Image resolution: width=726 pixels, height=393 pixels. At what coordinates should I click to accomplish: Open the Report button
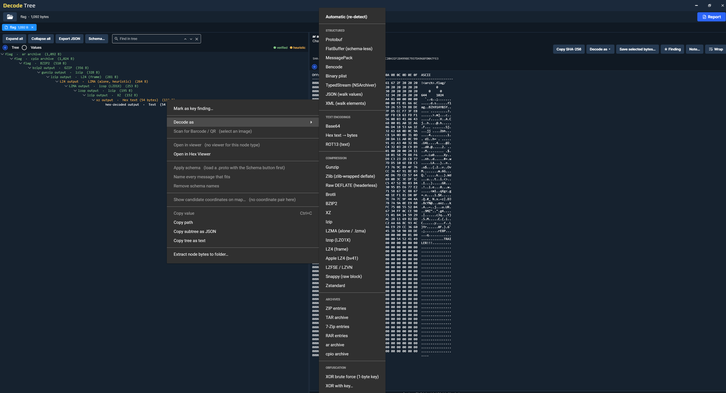tap(711, 17)
